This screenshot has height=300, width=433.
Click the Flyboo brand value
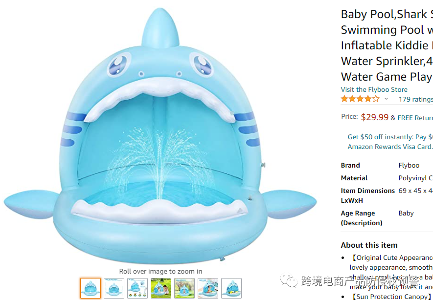click(409, 165)
